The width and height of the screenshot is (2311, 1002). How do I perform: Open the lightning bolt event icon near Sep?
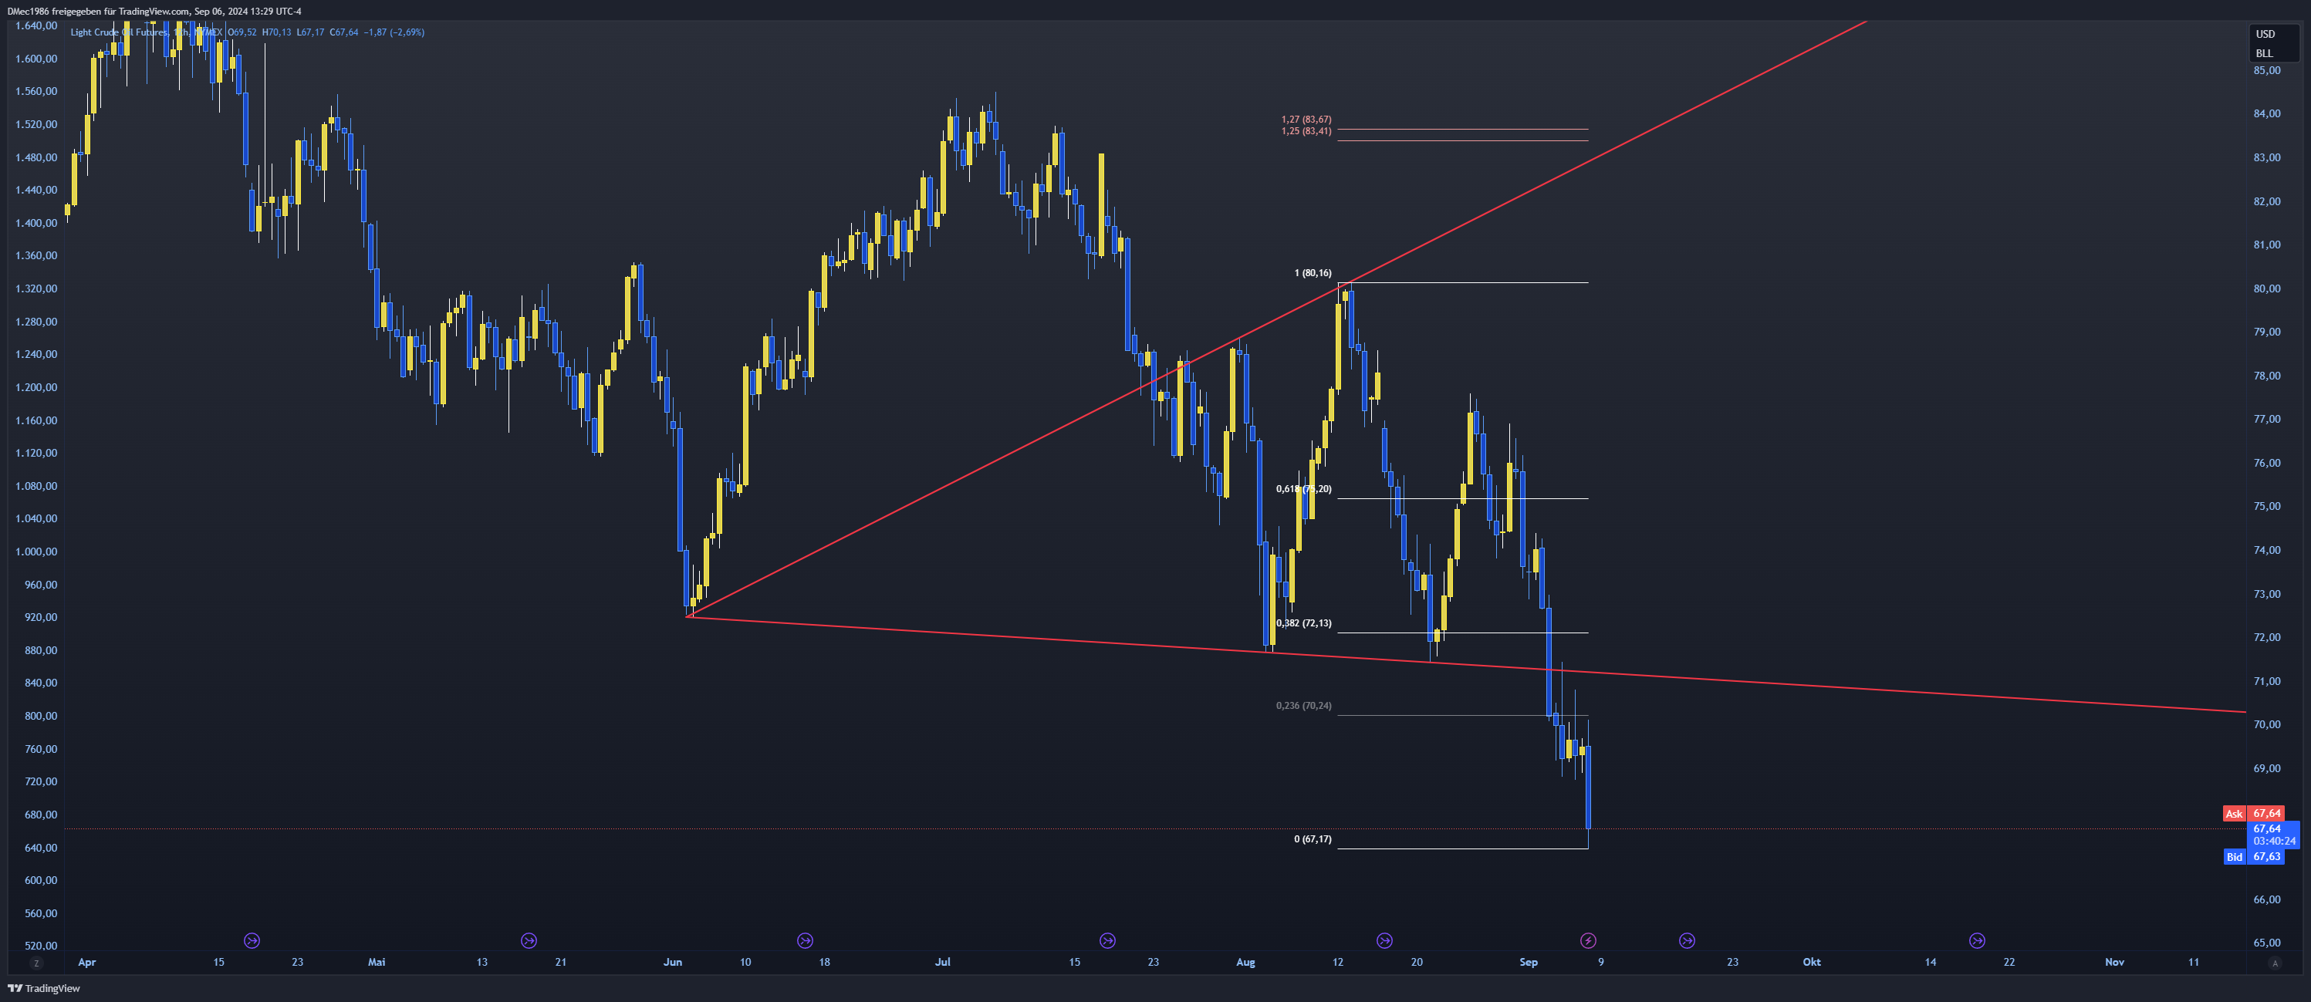[1588, 940]
